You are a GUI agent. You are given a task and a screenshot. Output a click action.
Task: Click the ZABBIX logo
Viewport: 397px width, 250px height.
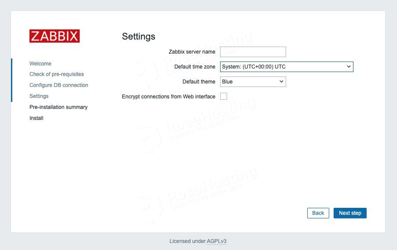tap(55, 36)
